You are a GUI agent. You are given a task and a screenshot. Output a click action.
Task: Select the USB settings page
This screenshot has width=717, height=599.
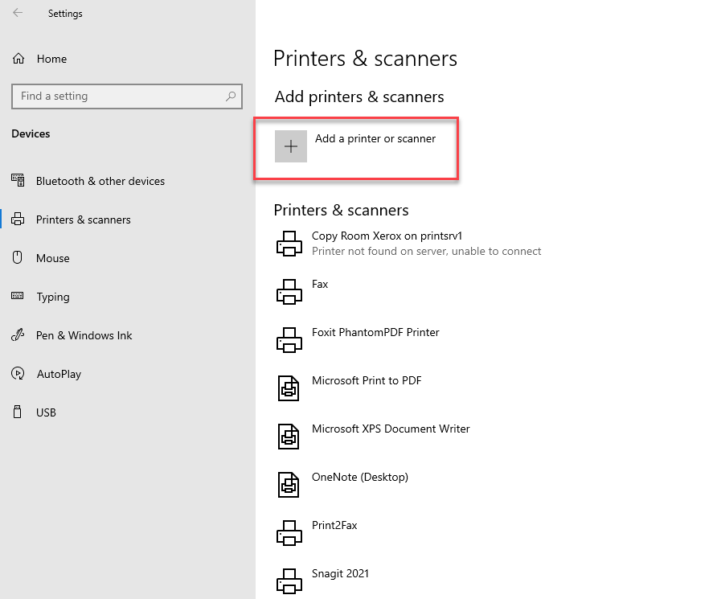[46, 412]
